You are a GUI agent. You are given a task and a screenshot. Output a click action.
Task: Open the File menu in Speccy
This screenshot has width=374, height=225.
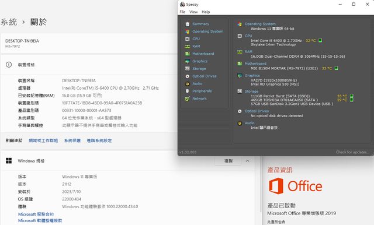tap(182, 12)
